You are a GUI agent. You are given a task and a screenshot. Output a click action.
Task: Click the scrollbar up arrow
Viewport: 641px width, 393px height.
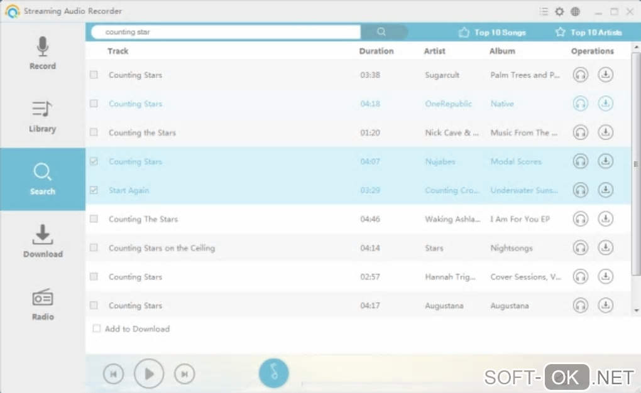[637, 47]
